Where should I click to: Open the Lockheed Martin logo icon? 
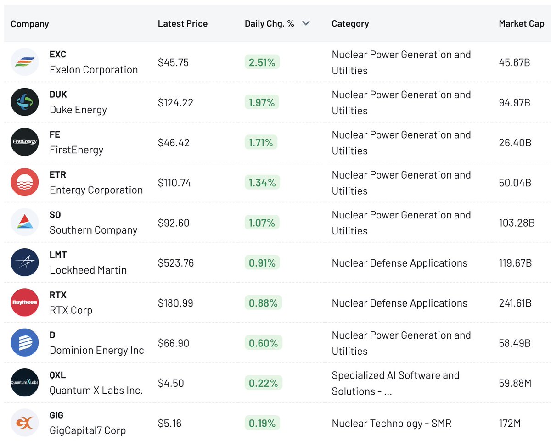(x=25, y=262)
